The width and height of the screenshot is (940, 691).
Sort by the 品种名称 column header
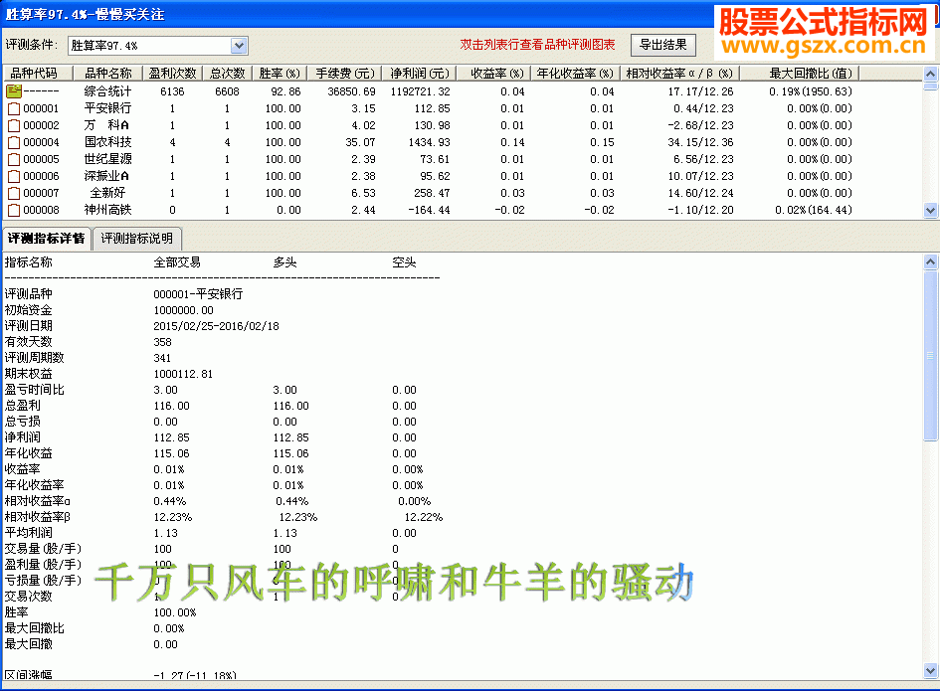click(x=107, y=74)
